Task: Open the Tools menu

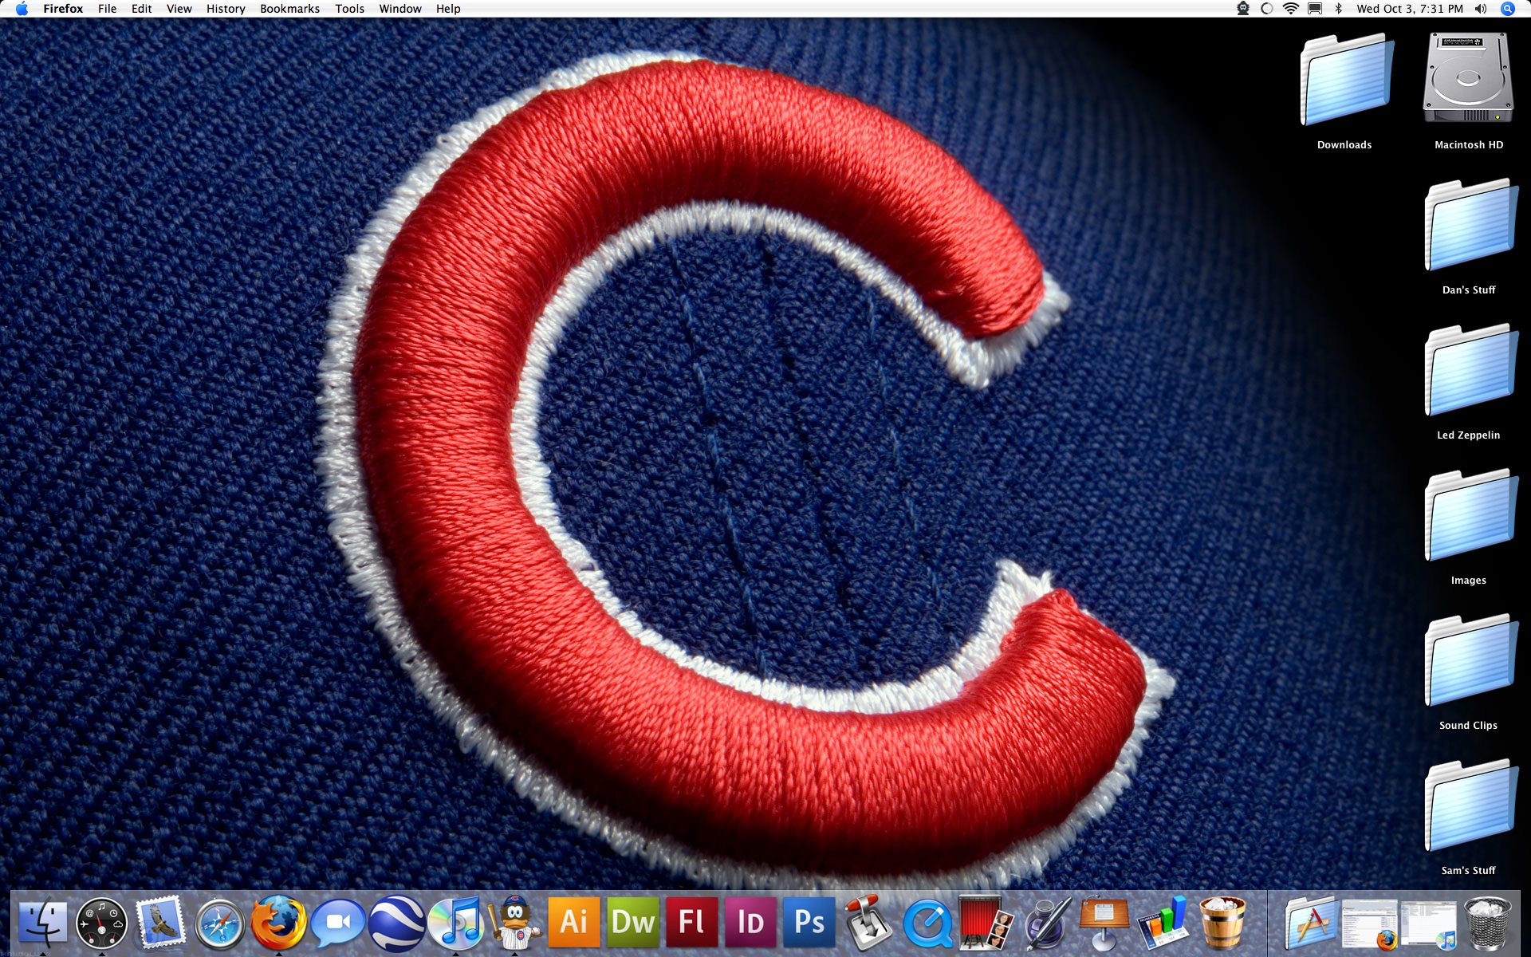Action: point(349,9)
